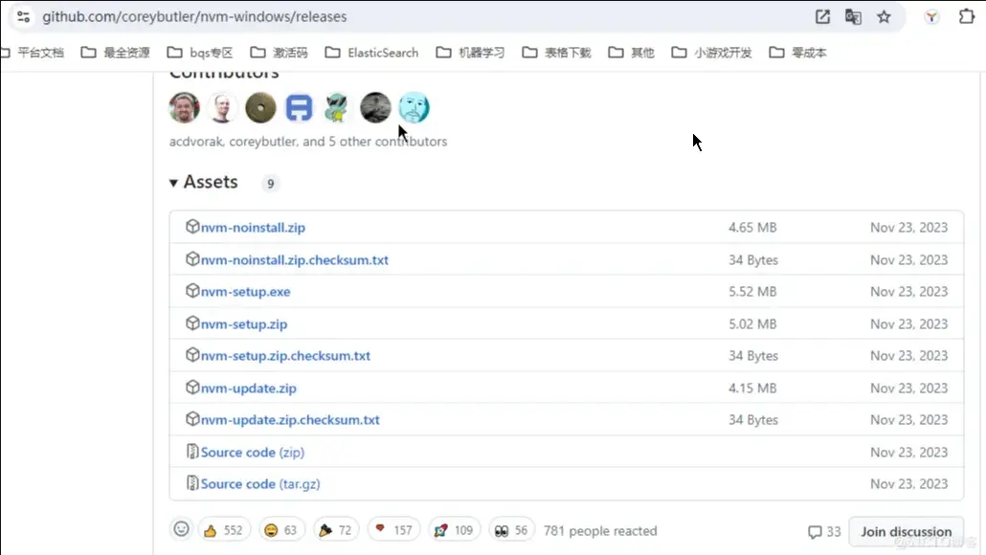Click package icon beside nvm-setup.zip
The width and height of the screenshot is (986, 555).
pos(192,323)
